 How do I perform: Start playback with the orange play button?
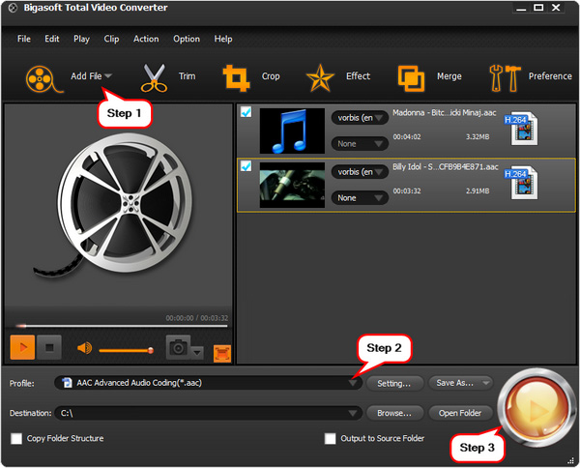point(22,347)
